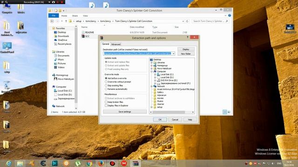Click the red record taskbar icon

[112, 163]
